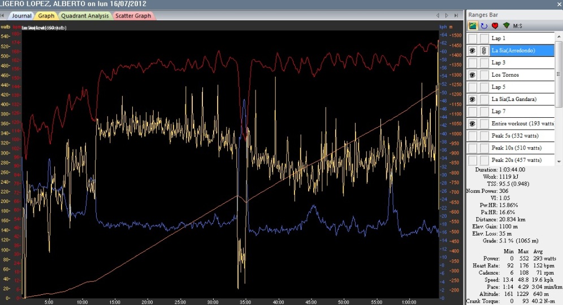Show Lap 1 range via its first checkbox
563x305 pixels.
473,38
